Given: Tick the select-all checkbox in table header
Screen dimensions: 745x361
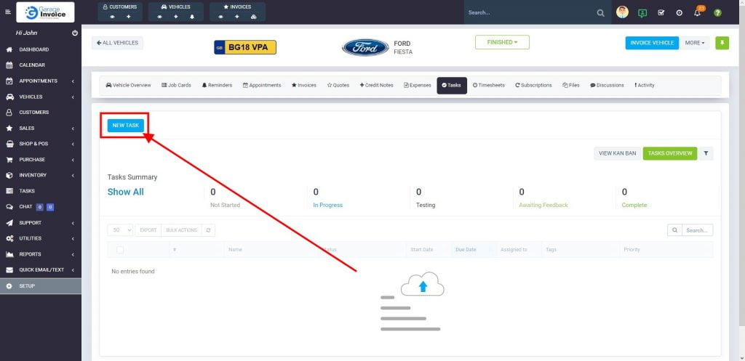Looking at the screenshot, I should [x=120, y=250].
